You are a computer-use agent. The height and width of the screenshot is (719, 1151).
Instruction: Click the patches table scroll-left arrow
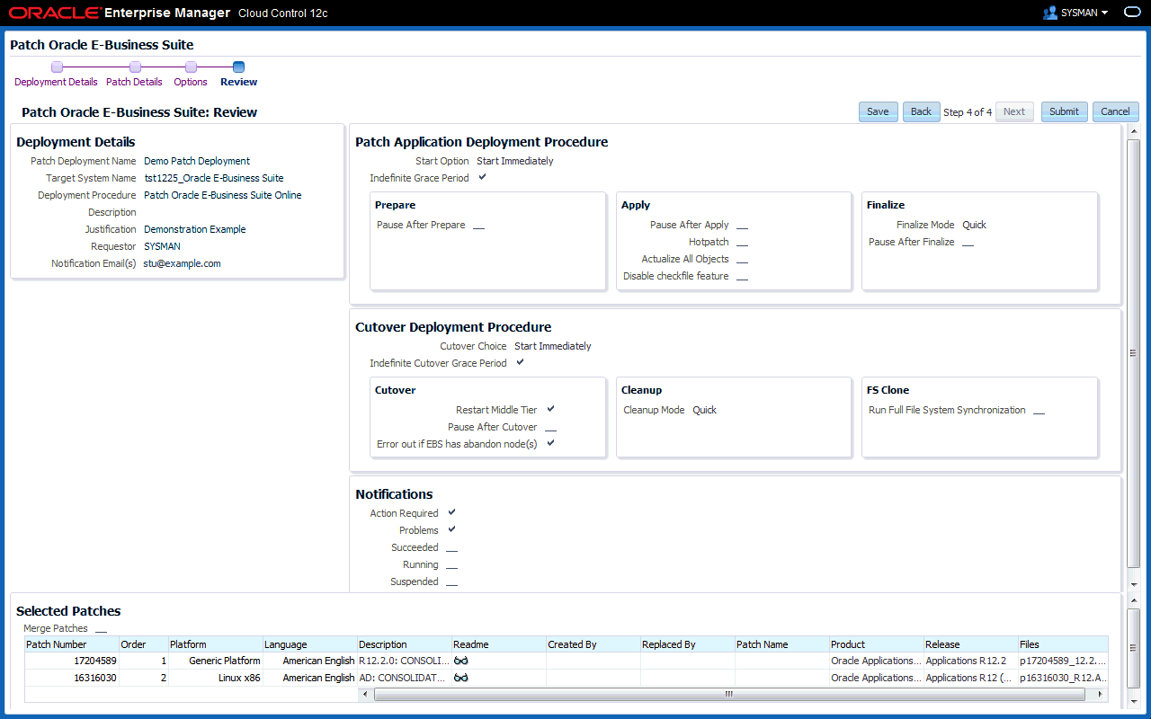click(x=365, y=694)
